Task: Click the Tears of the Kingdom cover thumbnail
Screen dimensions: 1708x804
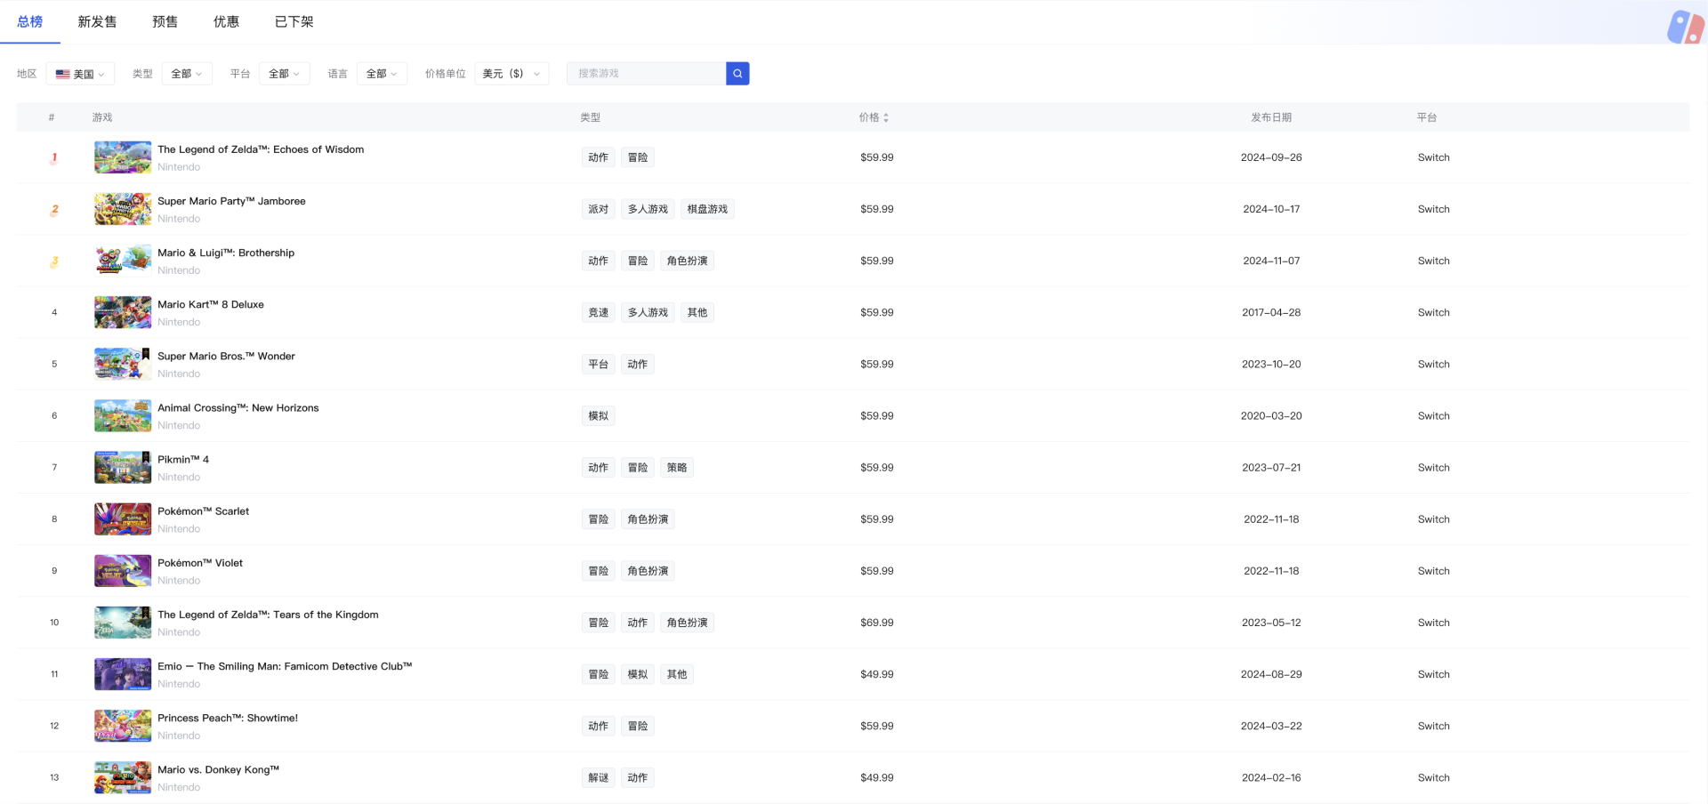Action: (123, 623)
